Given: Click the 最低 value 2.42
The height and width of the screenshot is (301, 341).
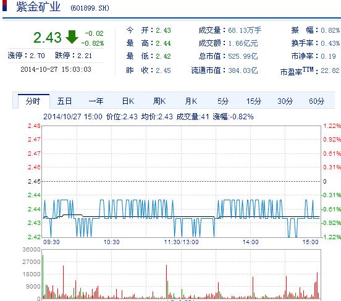Looking at the screenshot, I should 163,56.
